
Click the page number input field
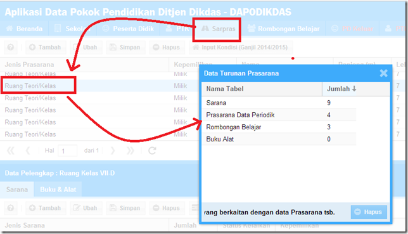click(x=67, y=151)
